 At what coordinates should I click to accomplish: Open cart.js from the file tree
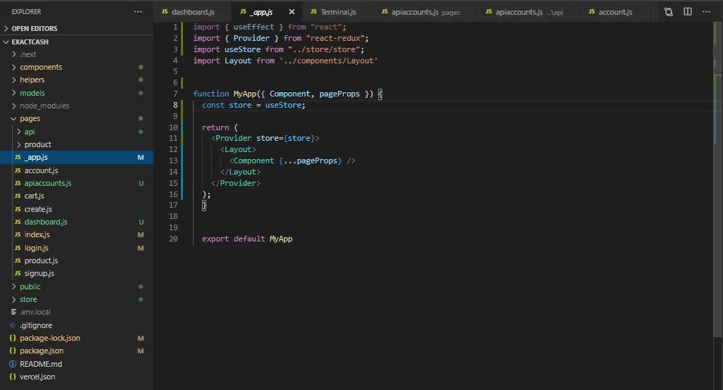pos(34,196)
